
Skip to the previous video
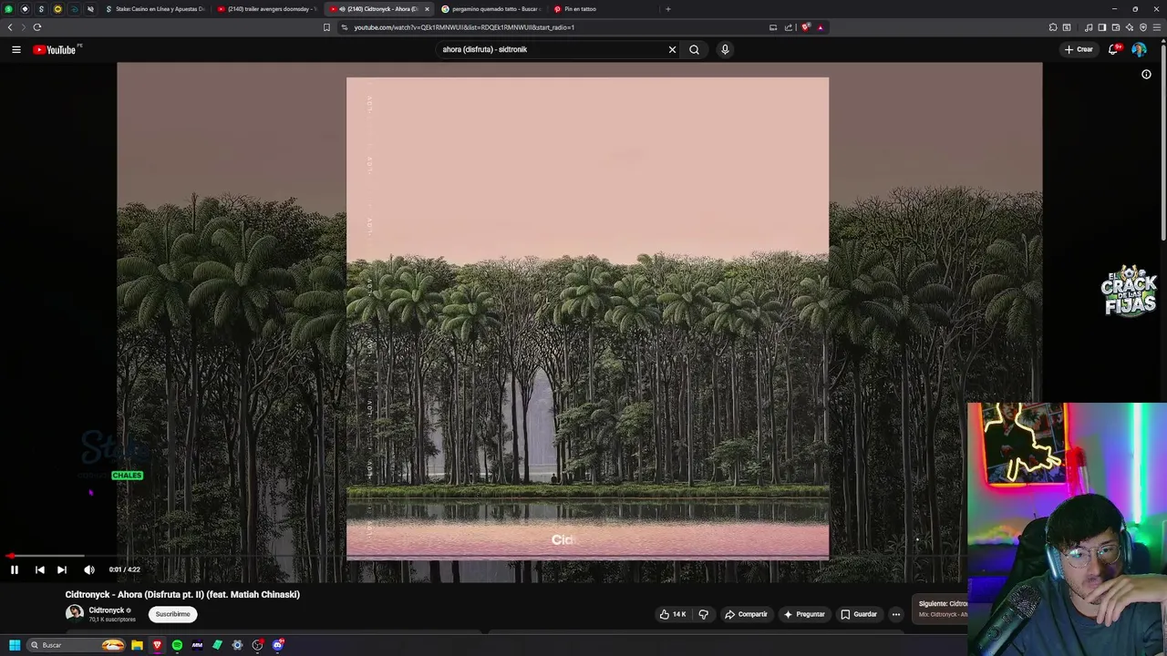tap(39, 569)
